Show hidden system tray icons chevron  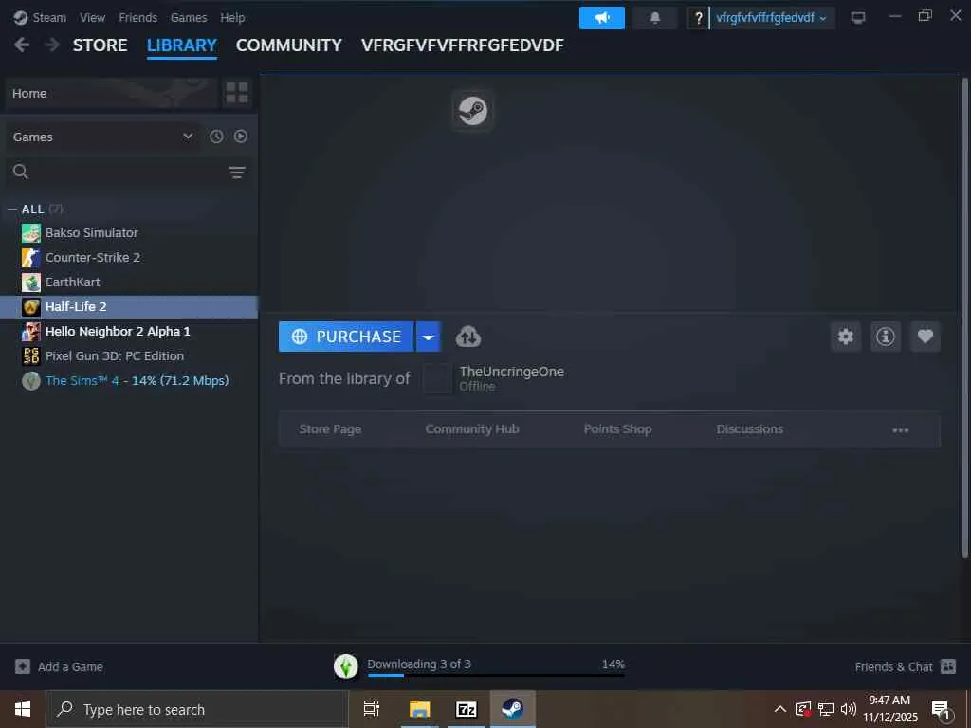[780, 709]
